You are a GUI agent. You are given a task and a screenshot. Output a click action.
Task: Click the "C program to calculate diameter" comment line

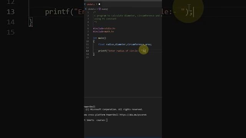[128, 16]
